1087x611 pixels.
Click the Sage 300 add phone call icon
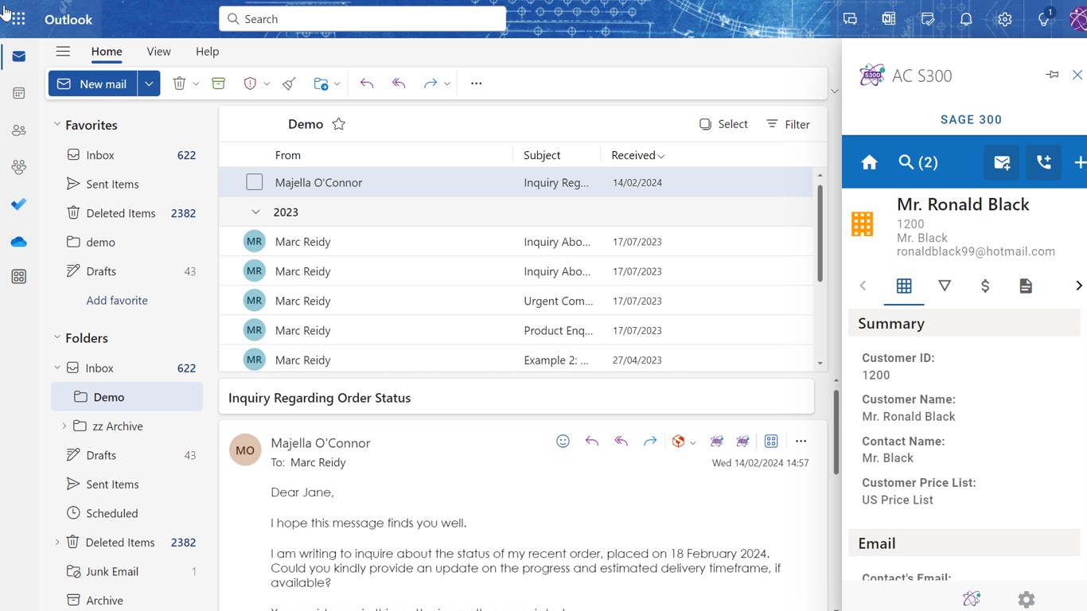coord(1043,162)
